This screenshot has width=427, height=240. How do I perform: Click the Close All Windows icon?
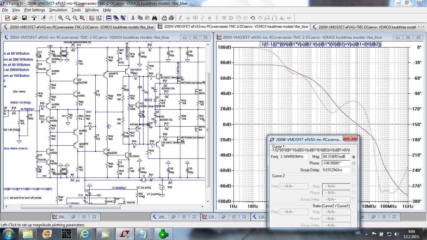pos(123,18)
